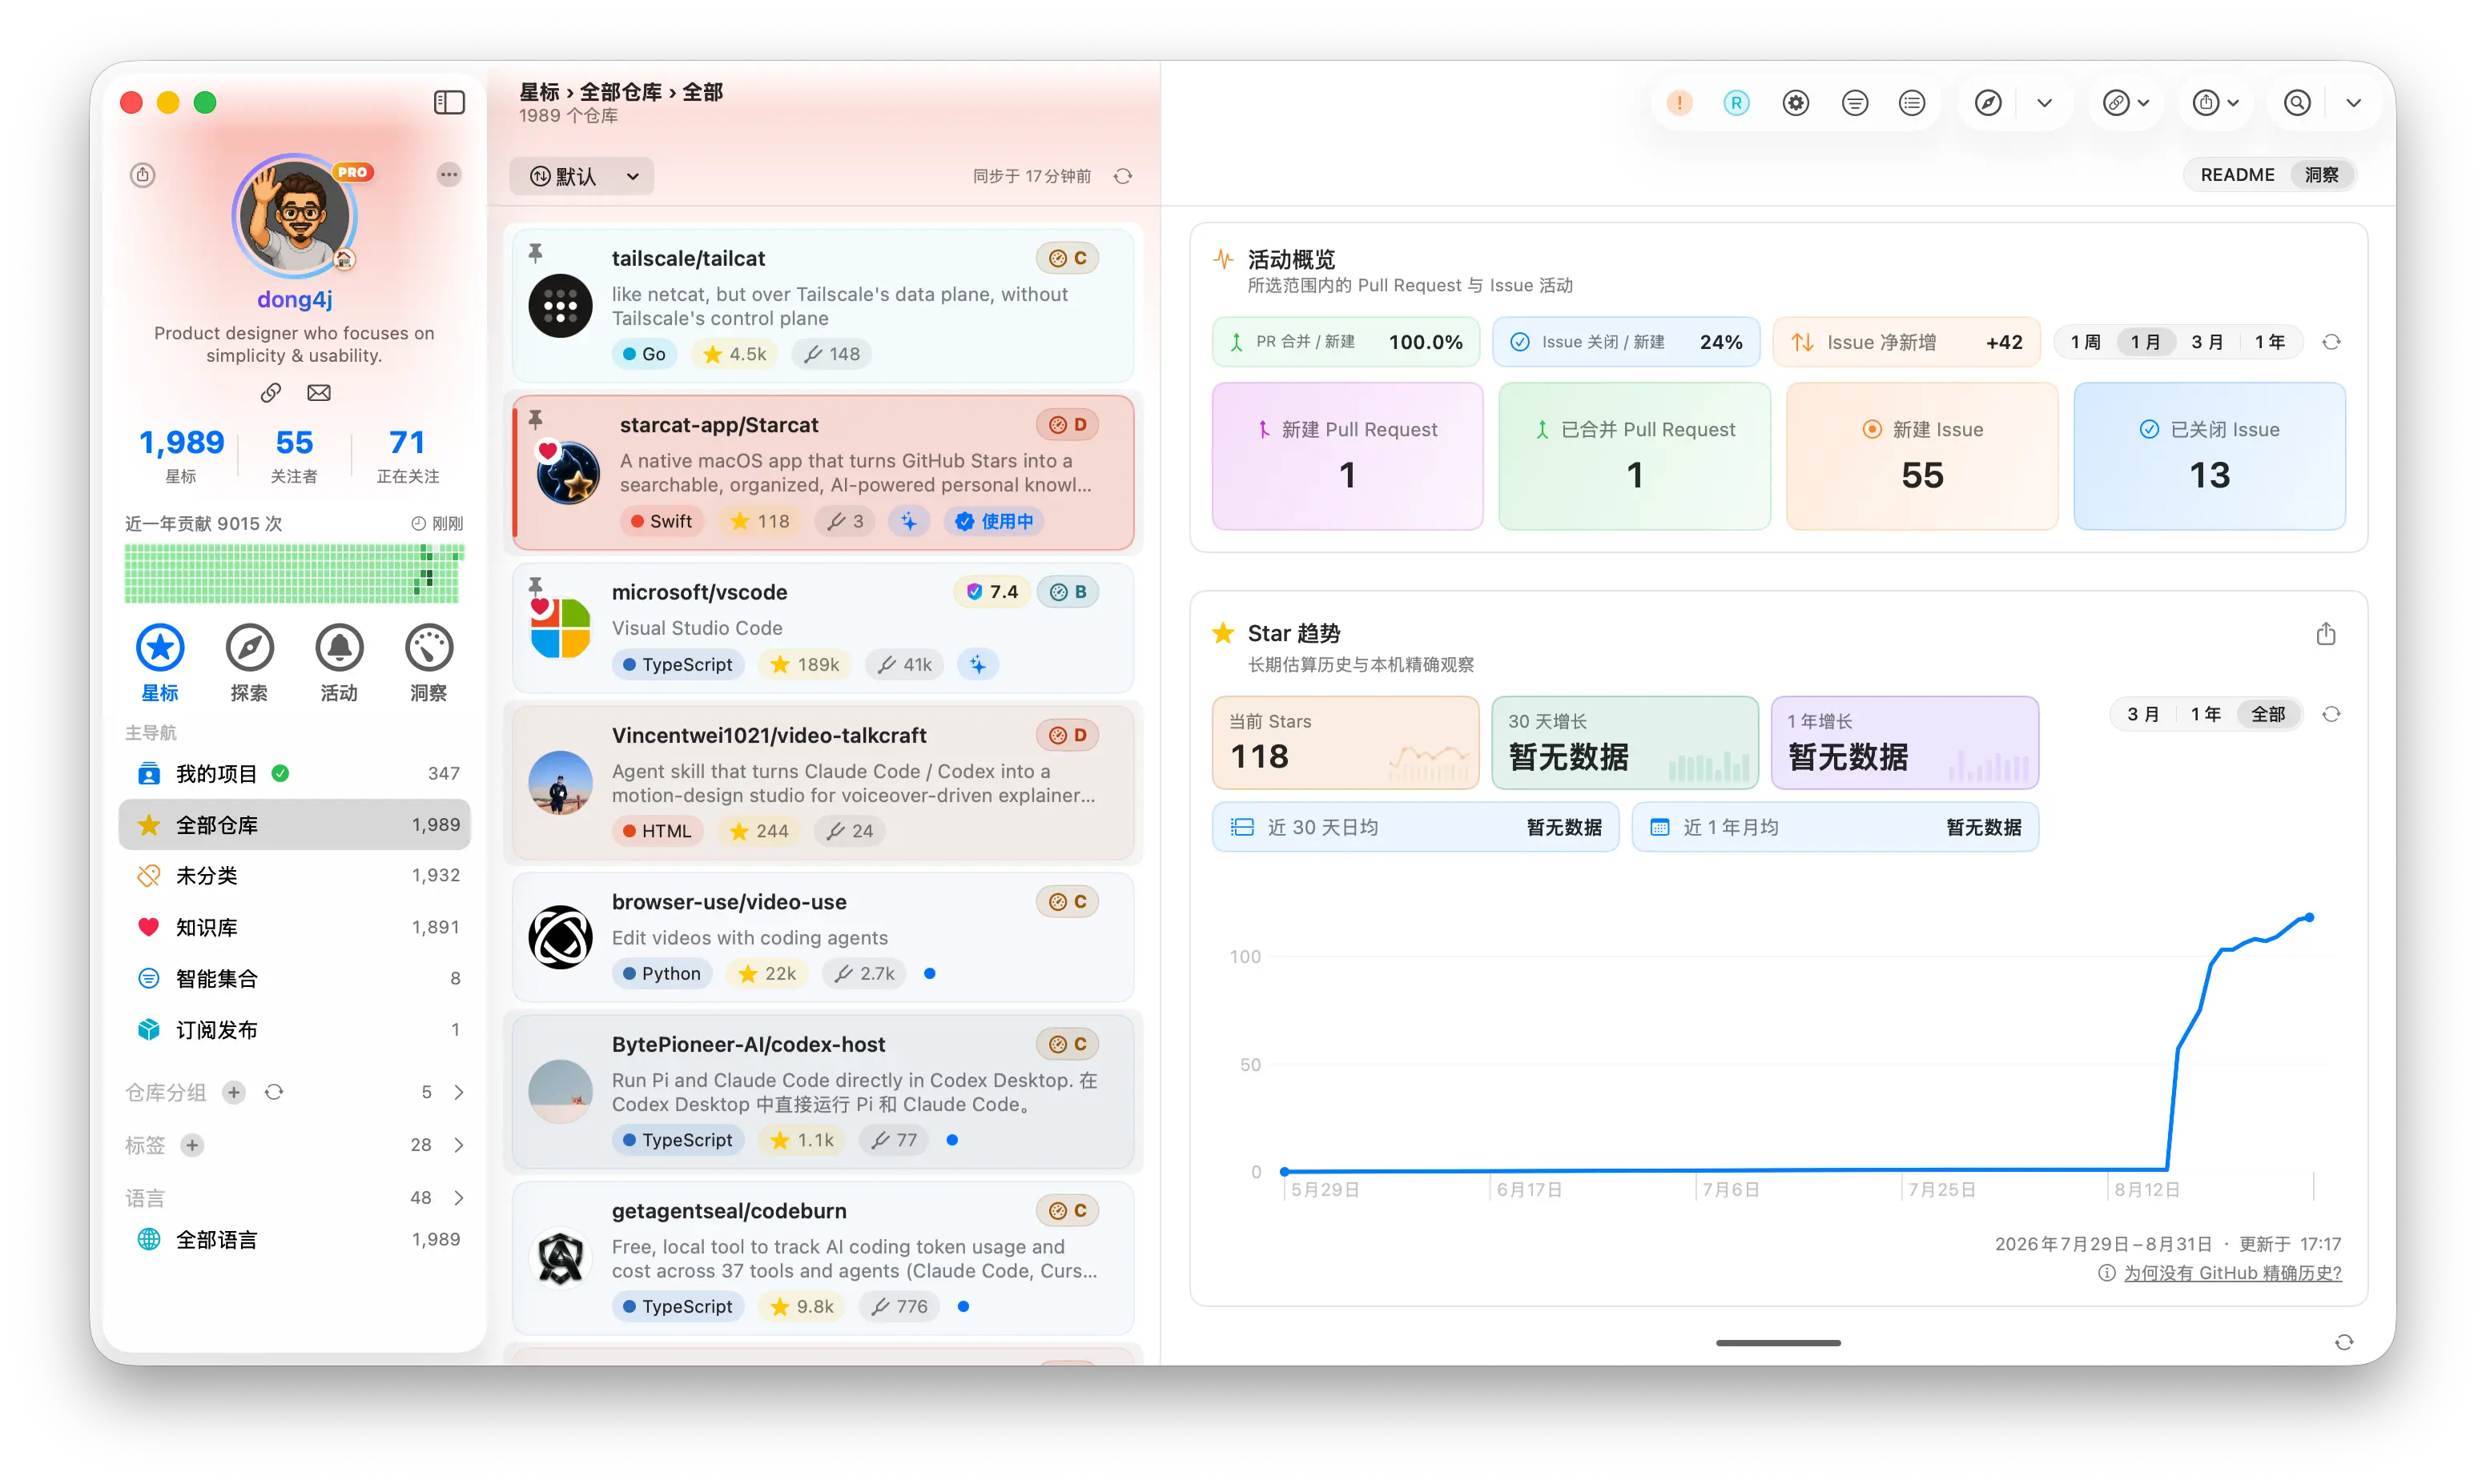
Task: Open the 洞察 gauge section in sidebar
Action: tap(429, 663)
